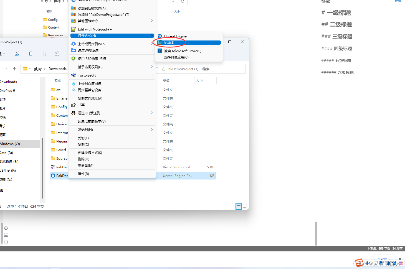Click 通过QQ发送到 menu entry
Image resolution: width=405 pixels, height=269 pixels.
pos(112,113)
